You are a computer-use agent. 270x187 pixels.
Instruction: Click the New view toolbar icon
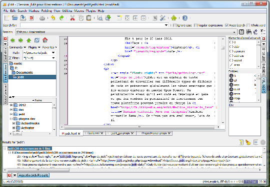click(x=119, y=18)
